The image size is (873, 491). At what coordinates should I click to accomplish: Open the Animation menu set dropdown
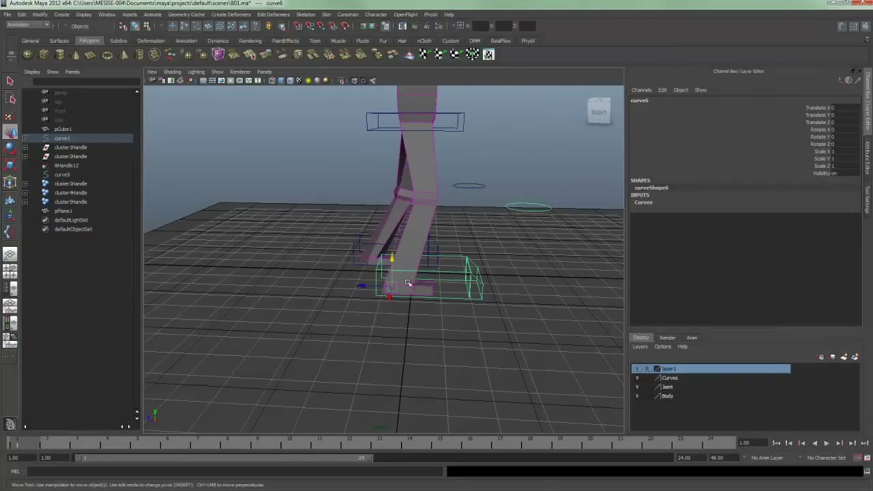tap(27, 25)
